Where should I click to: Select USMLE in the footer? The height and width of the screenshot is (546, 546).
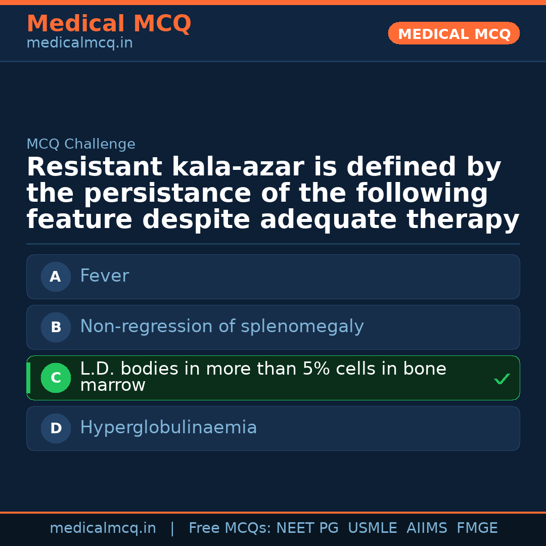point(372,528)
